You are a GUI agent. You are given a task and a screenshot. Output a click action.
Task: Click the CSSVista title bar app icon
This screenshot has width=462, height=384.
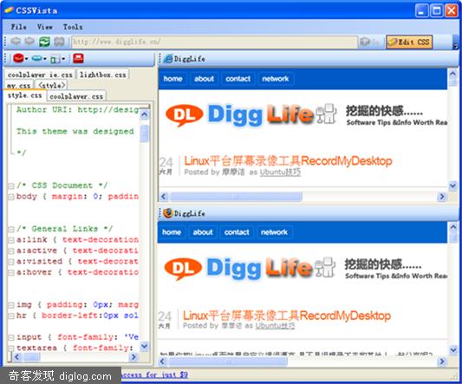click(x=10, y=10)
